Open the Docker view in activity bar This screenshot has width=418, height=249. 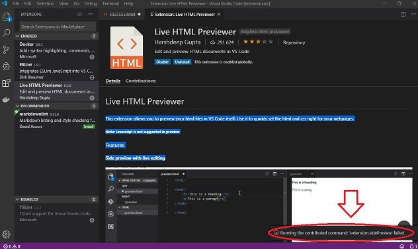click(6, 99)
